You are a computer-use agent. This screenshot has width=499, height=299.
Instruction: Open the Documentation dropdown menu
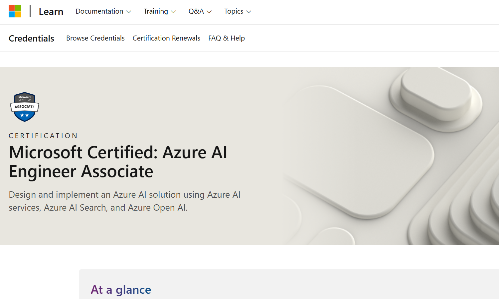pyautogui.click(x=99, y=11)
